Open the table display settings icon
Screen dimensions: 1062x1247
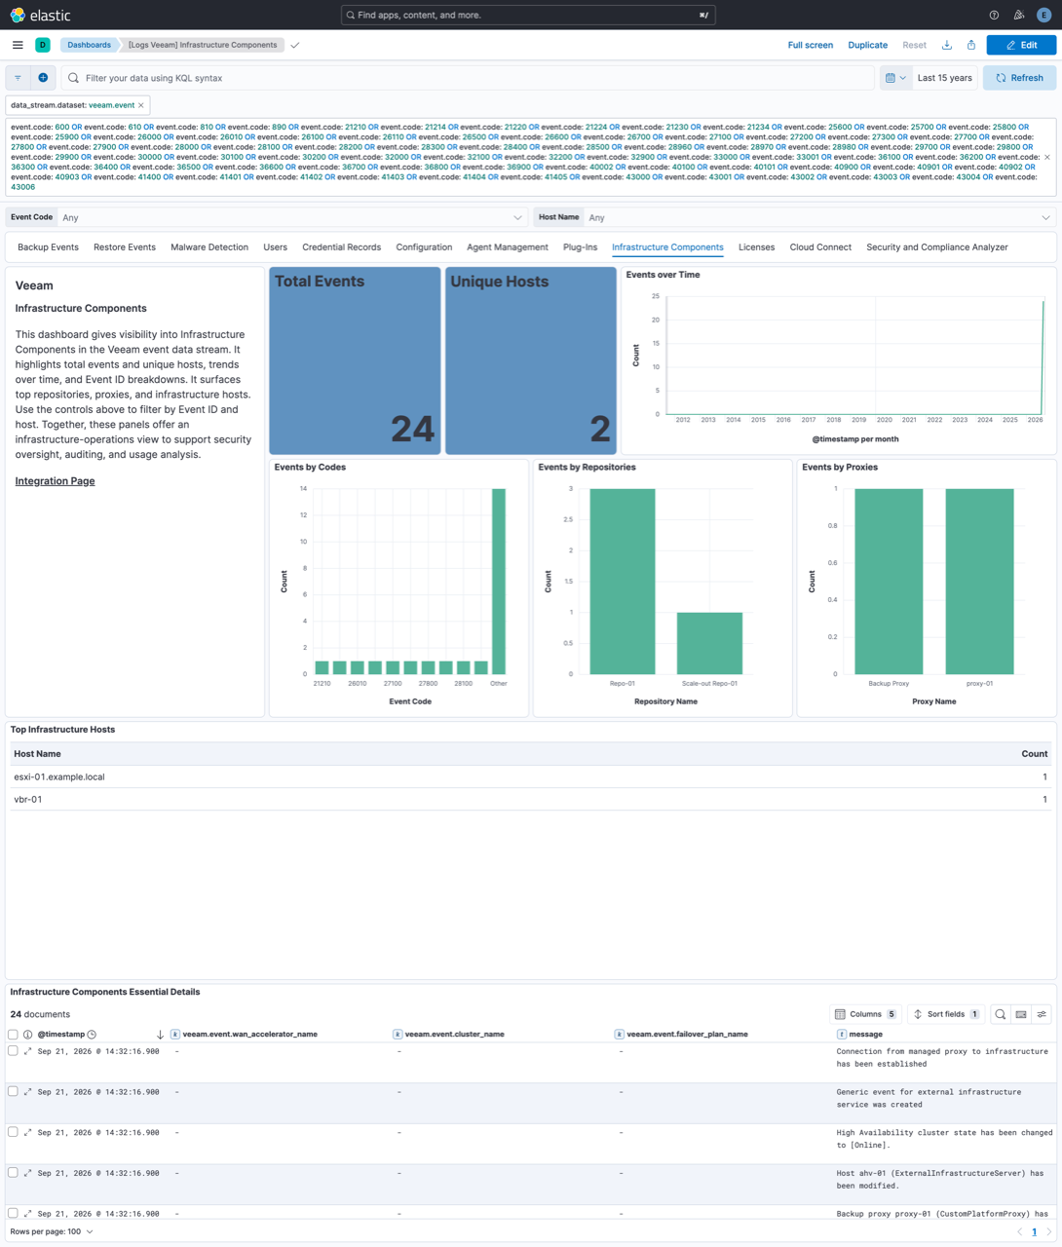click(x=1042, y=1014)
